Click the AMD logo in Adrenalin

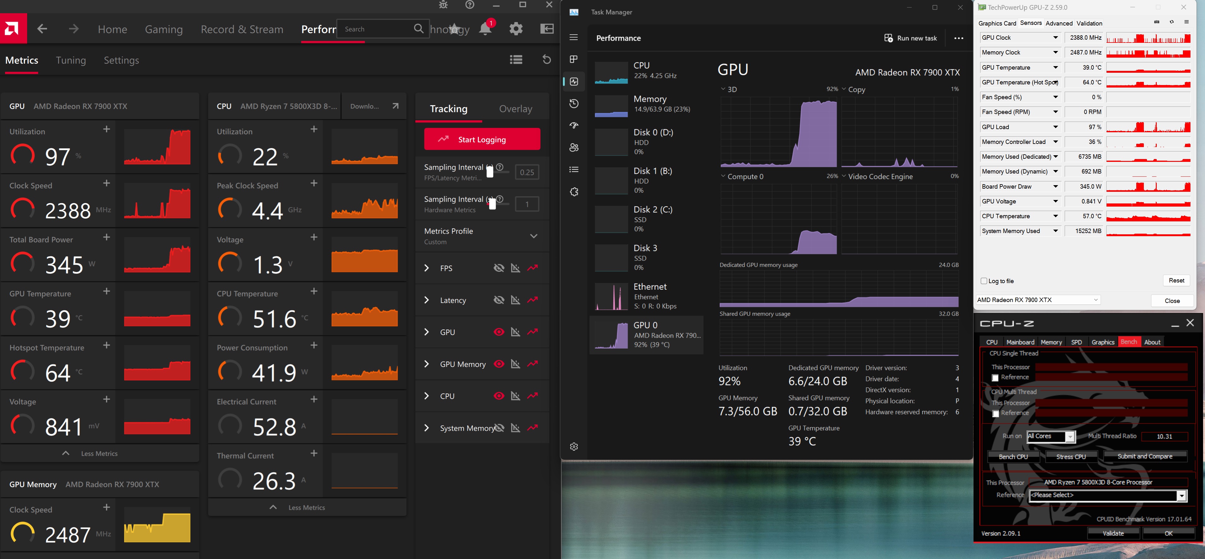click(13, 28)
